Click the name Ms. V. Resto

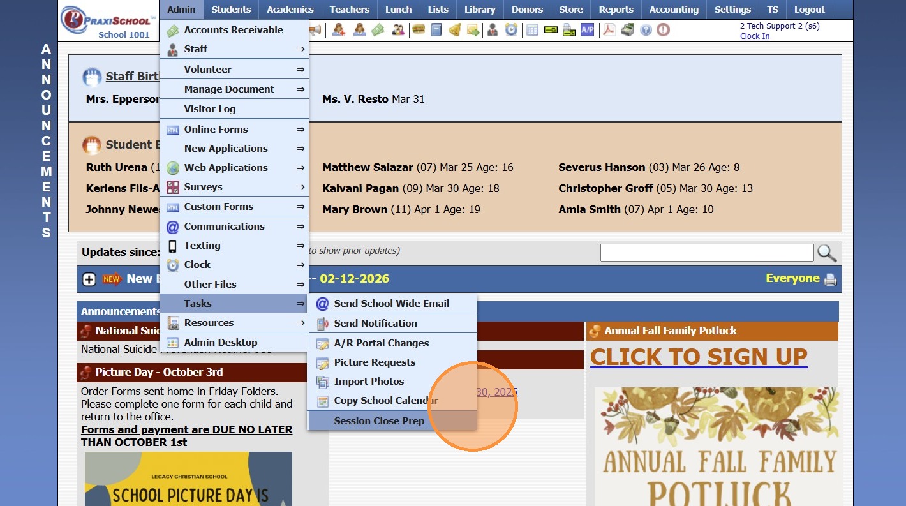(355, 100)
